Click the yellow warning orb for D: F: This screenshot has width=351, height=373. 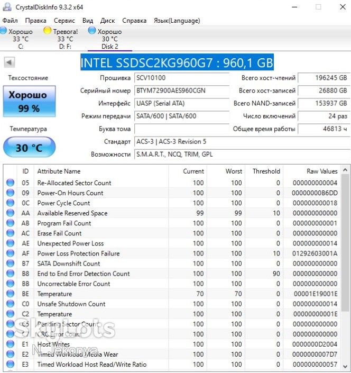click(x=47, y=31)
